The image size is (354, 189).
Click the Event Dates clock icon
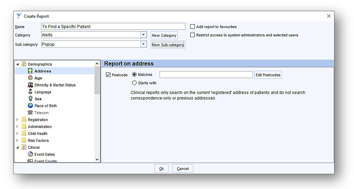click(30, 154)
